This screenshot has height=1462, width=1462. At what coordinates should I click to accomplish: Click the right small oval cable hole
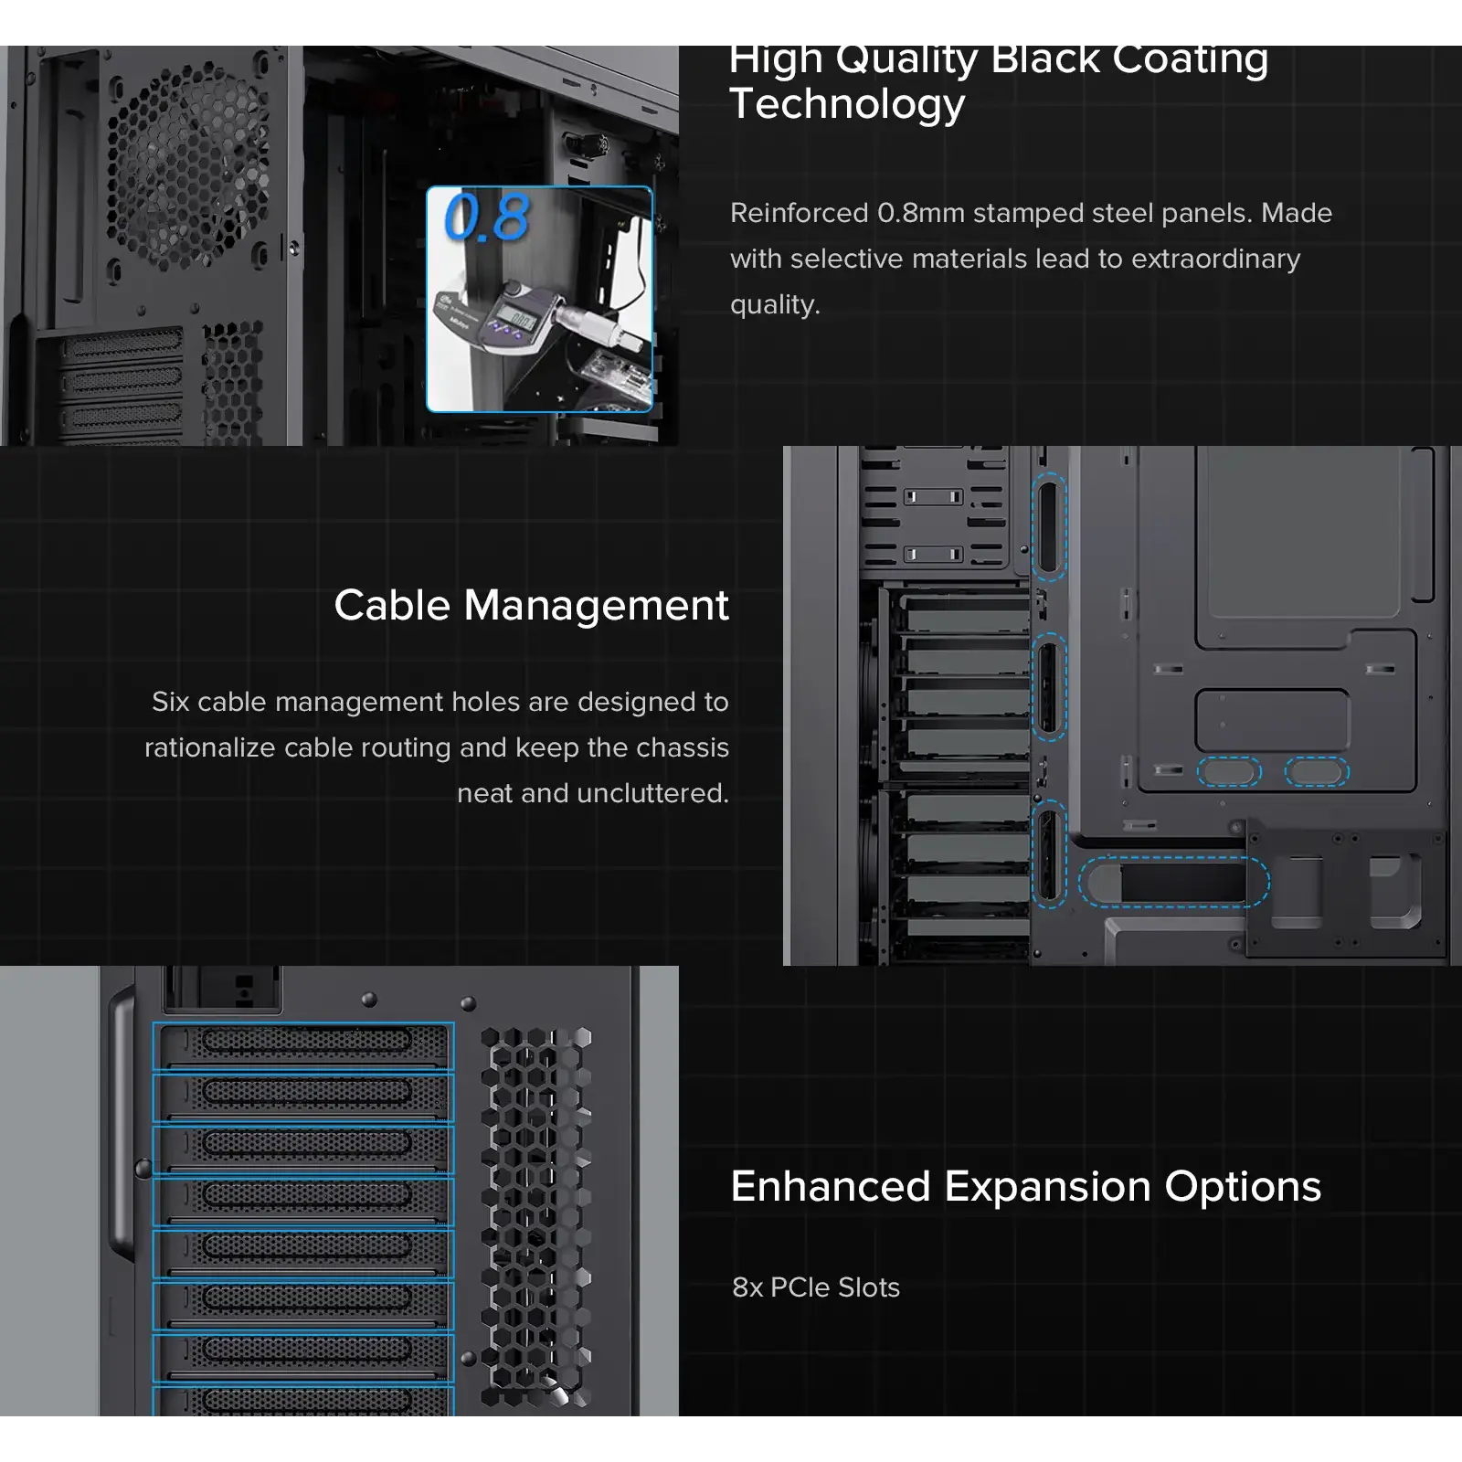click(x=1317, y=772)
